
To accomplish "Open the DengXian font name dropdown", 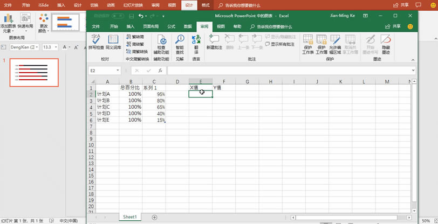I will click(37, 47).
